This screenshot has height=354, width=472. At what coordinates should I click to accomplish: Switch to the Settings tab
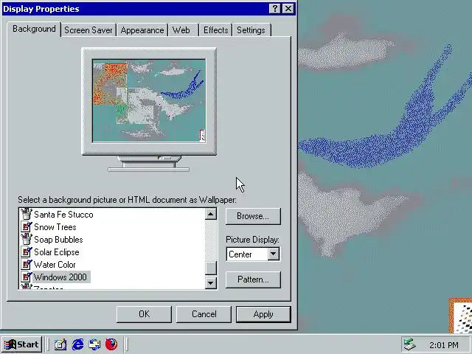(251, 30)
